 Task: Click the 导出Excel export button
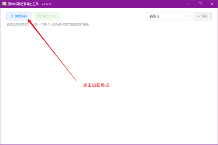coord(47,16)
